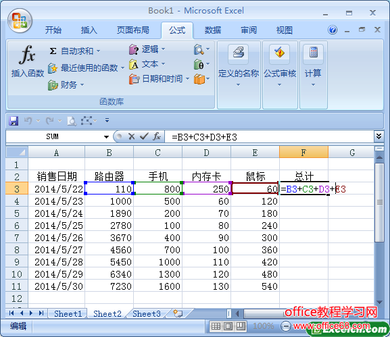The image size is (390, 337).
Task: Click the formula bar fx icon
Action: pos(157,136)
